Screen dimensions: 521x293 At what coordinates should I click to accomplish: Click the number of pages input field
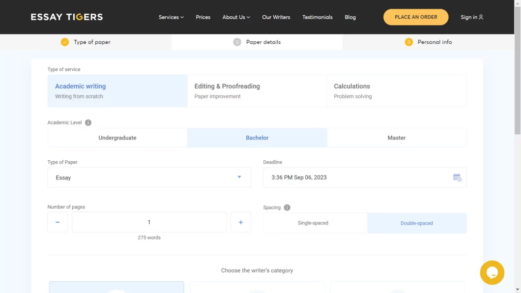point(149,222)
